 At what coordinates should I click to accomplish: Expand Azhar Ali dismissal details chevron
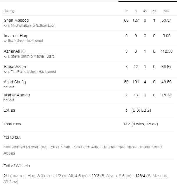[5, 57]
